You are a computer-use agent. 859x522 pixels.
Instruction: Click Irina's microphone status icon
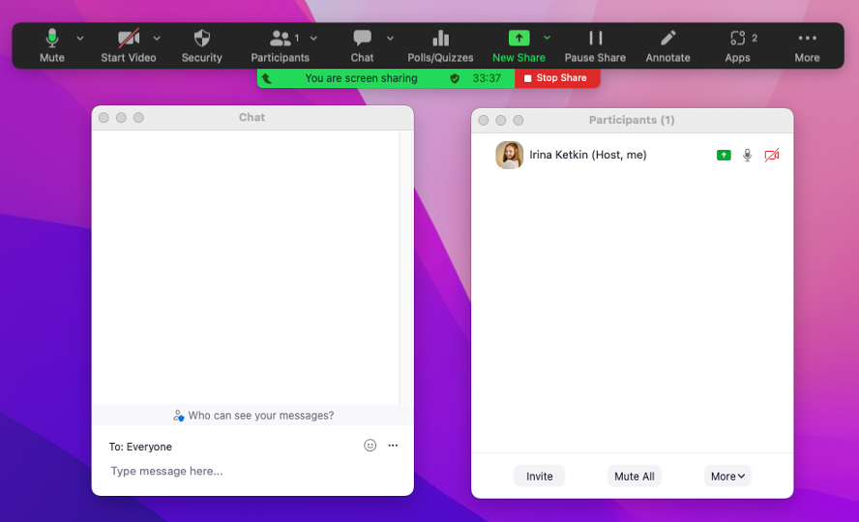tap(747, 156)
